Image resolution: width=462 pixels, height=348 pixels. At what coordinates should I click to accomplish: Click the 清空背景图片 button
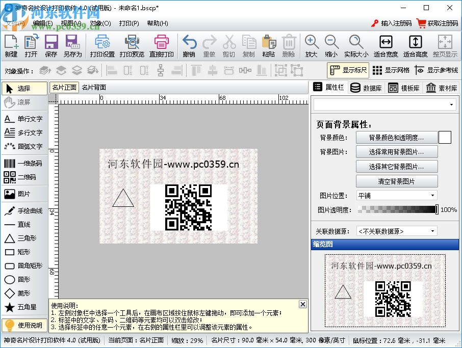[x=396, y=181]
